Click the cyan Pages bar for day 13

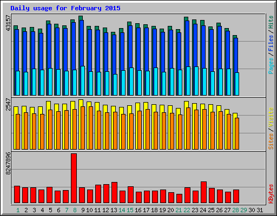tap(115, 85)
